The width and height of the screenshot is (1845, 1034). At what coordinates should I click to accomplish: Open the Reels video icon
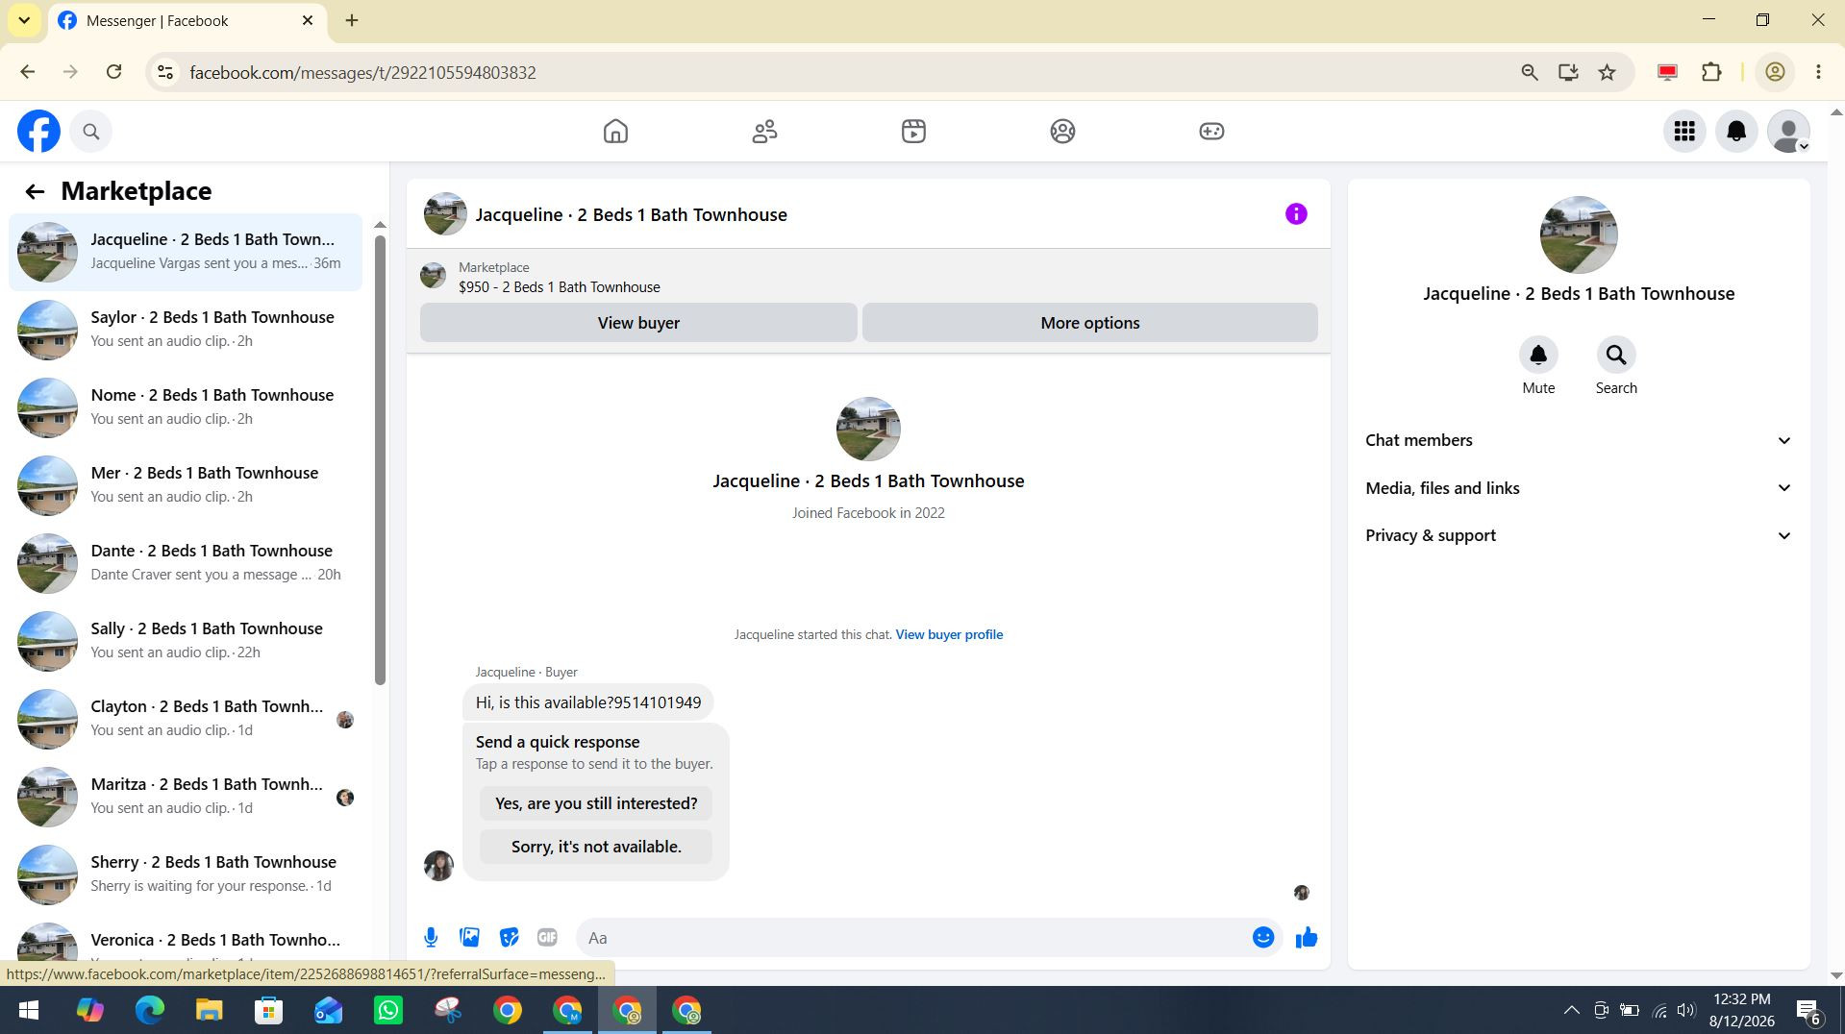pyautogui.click(x=913, y=132)
